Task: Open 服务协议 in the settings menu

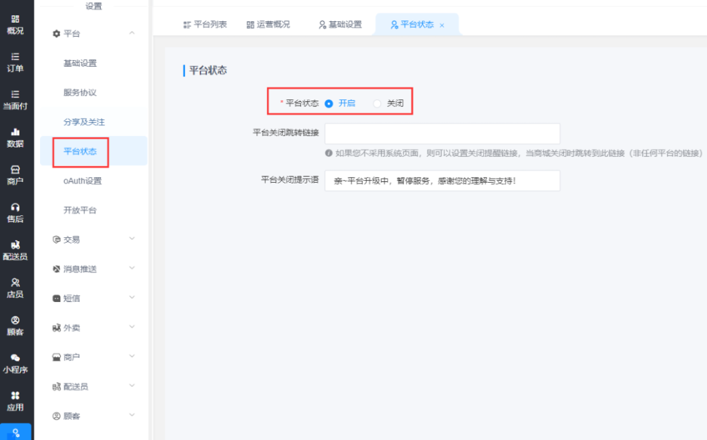Action: [80, 92]
